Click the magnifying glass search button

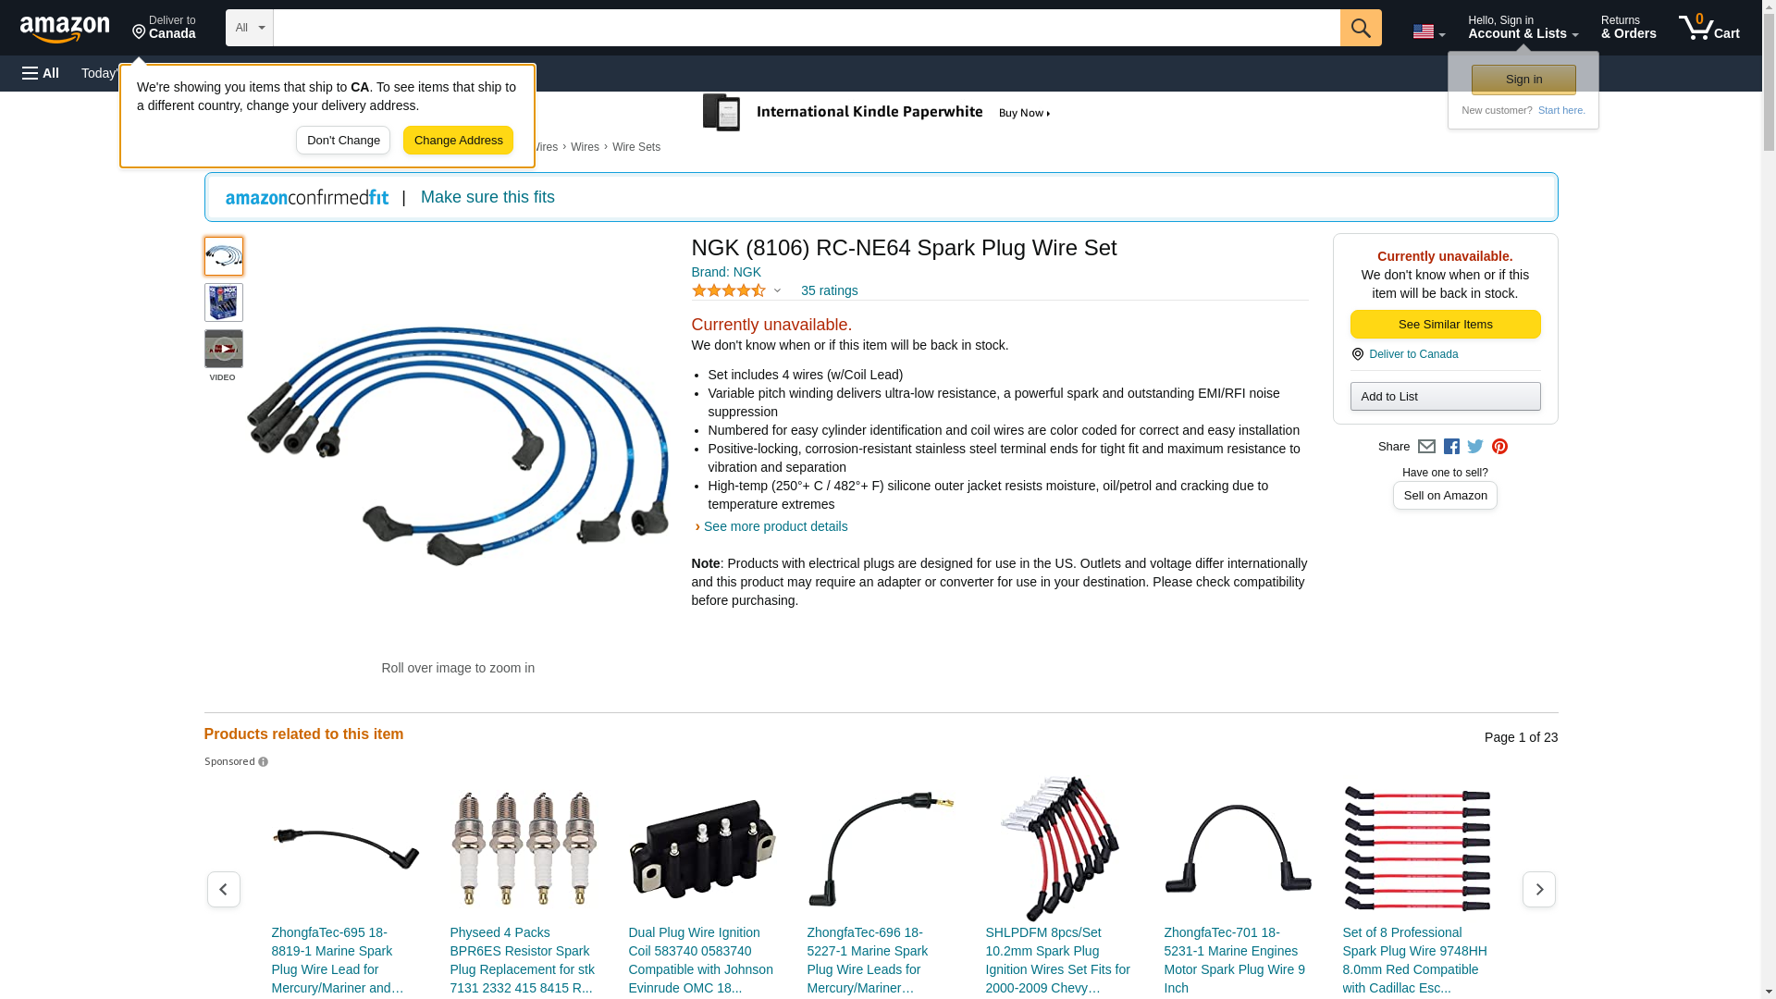point(1361,28)
